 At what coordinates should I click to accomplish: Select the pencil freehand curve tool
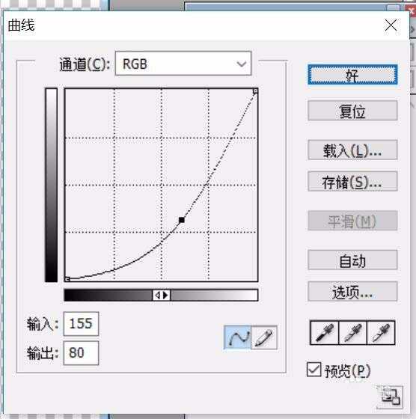pos(264,337)
